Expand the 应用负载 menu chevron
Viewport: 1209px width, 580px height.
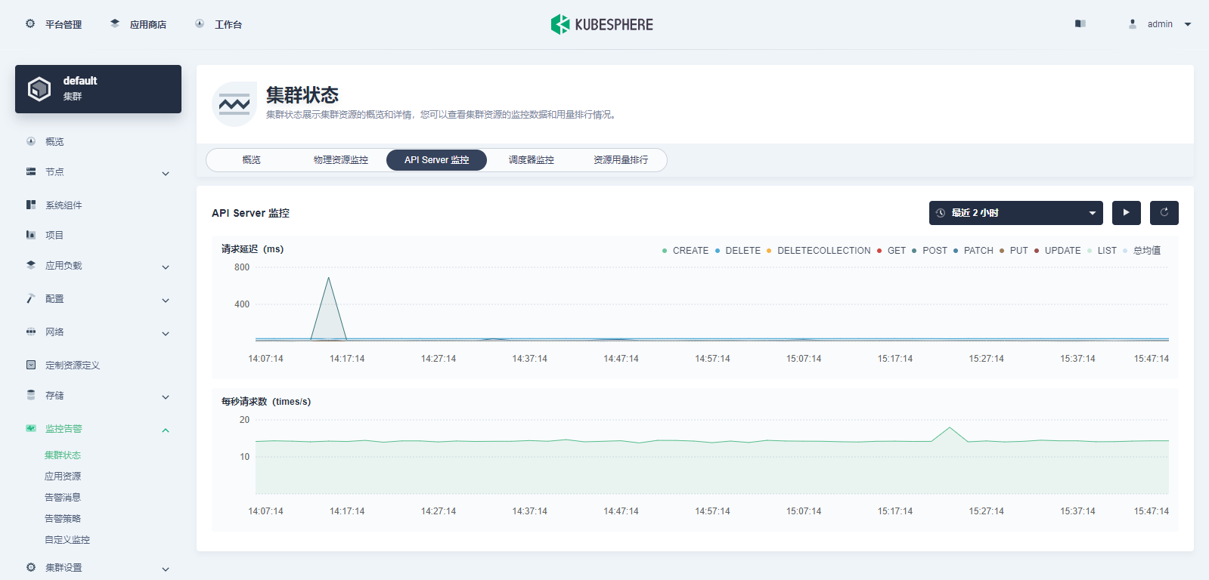tap(166, 267)
